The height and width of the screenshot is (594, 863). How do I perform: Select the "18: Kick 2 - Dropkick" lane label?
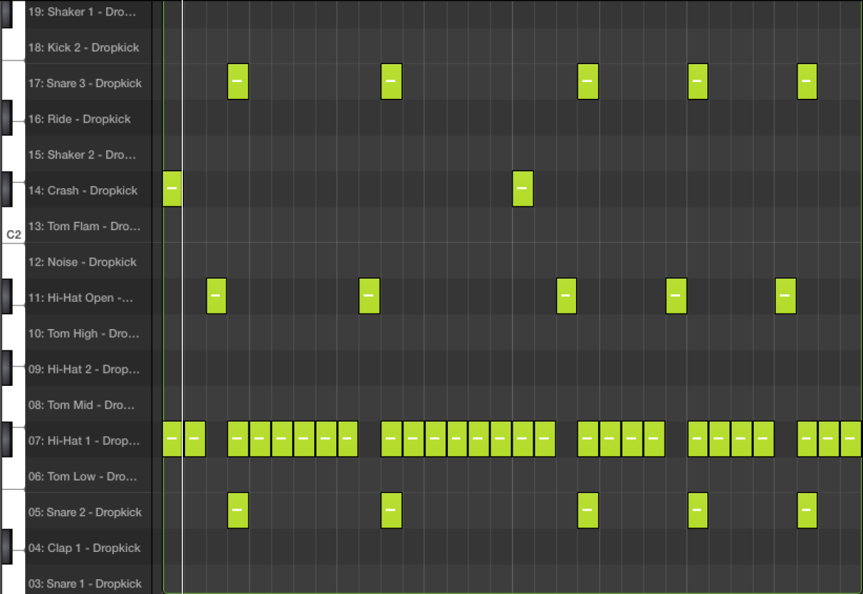pos(83,47)
